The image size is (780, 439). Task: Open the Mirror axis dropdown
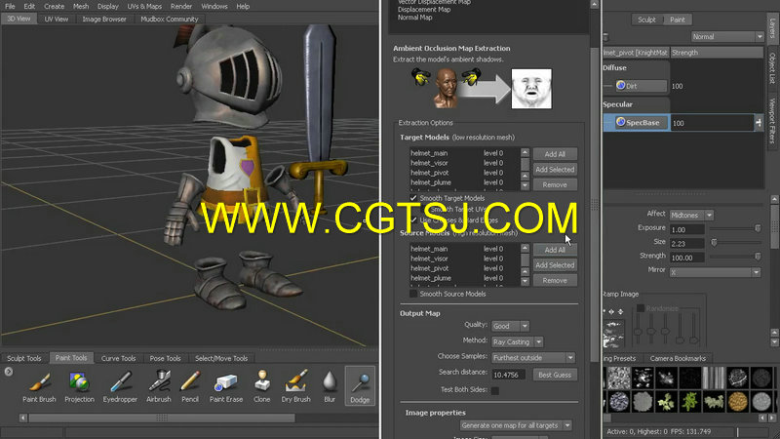point(715,272)
